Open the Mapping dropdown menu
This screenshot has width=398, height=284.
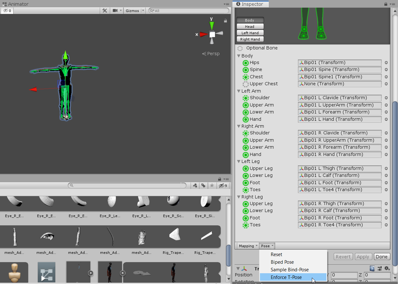coord(248,246)
